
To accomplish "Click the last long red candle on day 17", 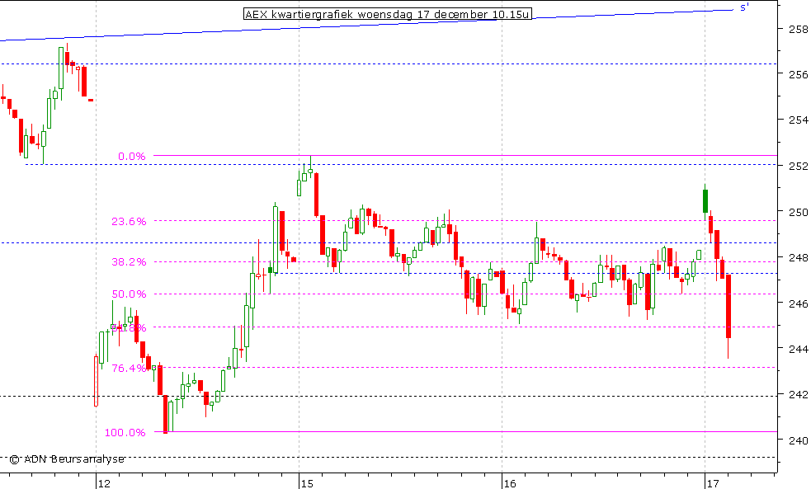I will click(x=728, y=306).
